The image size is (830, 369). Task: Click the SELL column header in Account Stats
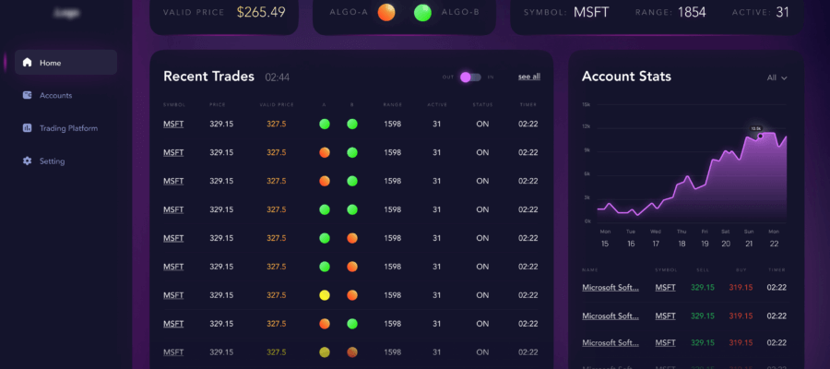(703, 270)
